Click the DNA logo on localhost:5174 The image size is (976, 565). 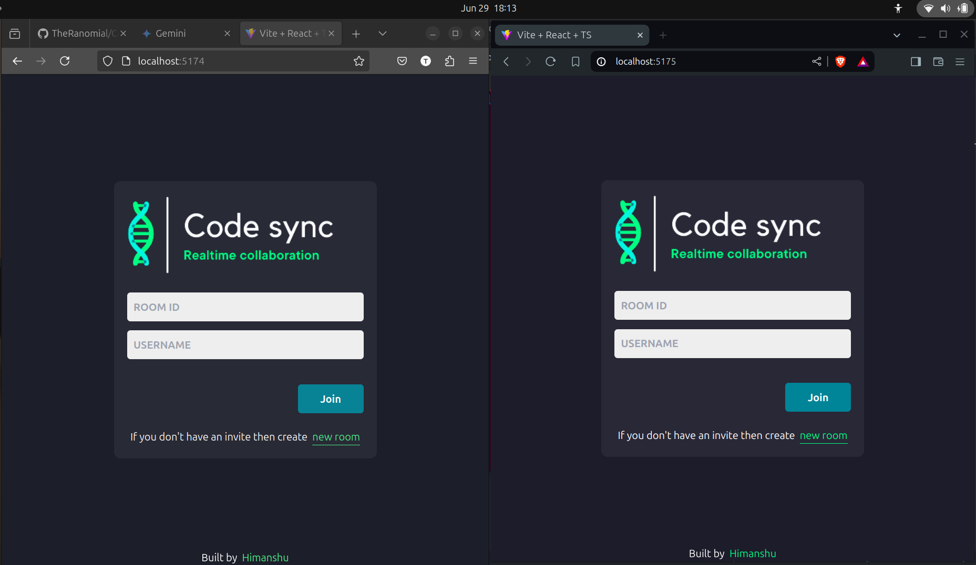coord(141,234)
